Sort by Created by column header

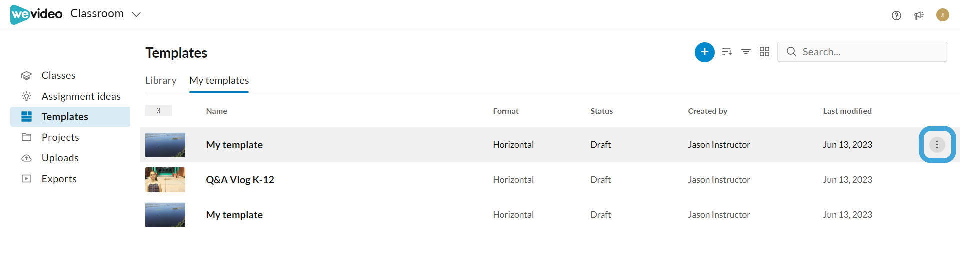click(x=707, y=111)
